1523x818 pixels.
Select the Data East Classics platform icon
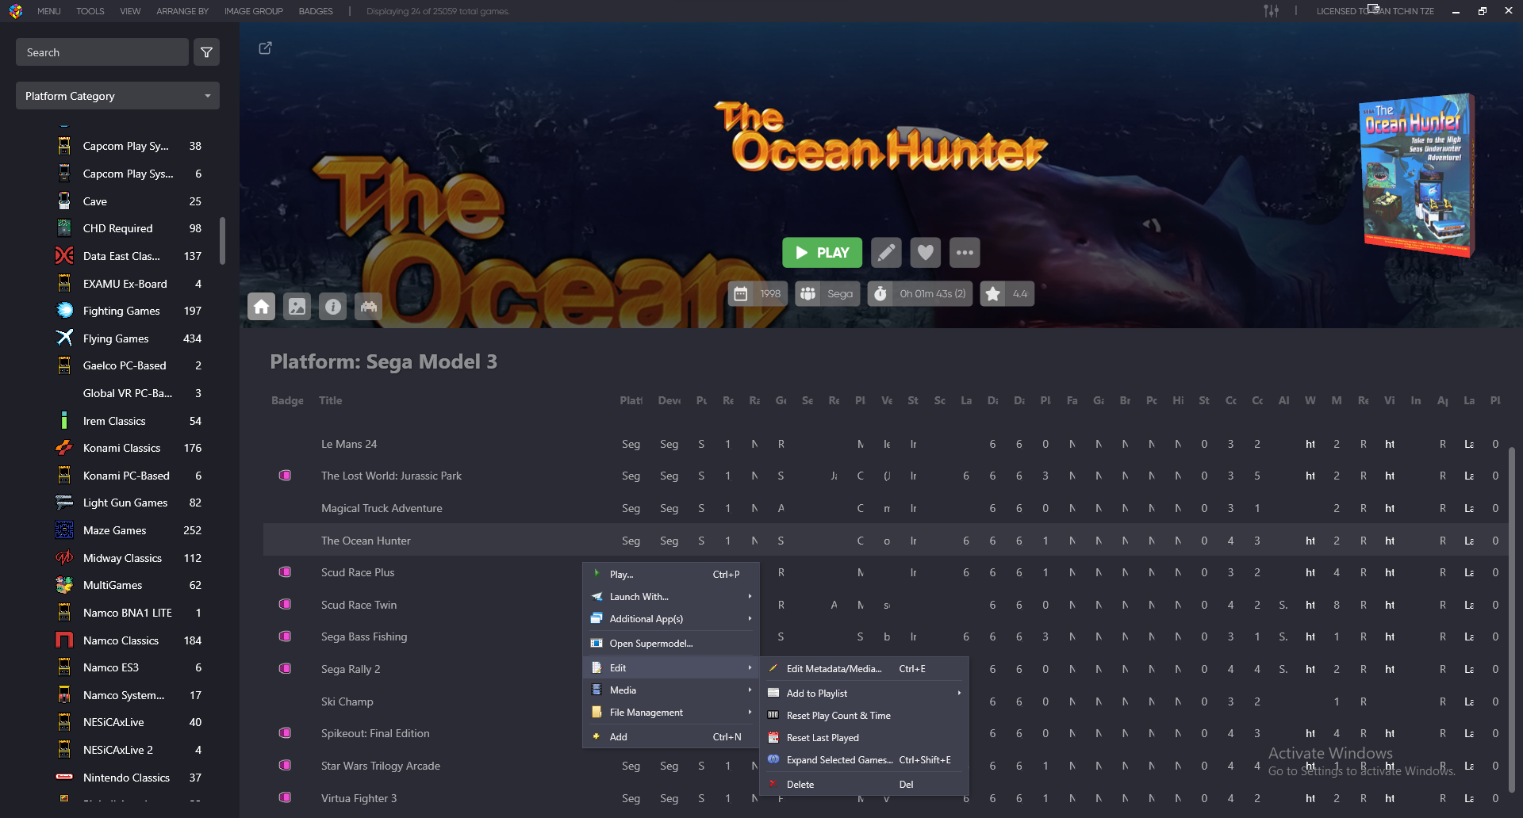click(64, 256)
